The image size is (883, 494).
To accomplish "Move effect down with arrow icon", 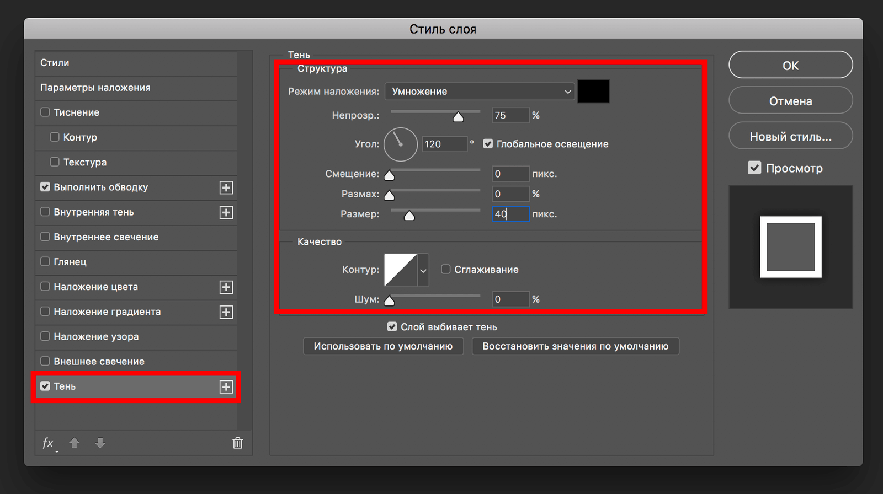I will 100,443.
